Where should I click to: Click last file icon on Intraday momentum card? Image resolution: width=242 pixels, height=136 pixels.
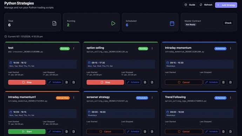230,82
